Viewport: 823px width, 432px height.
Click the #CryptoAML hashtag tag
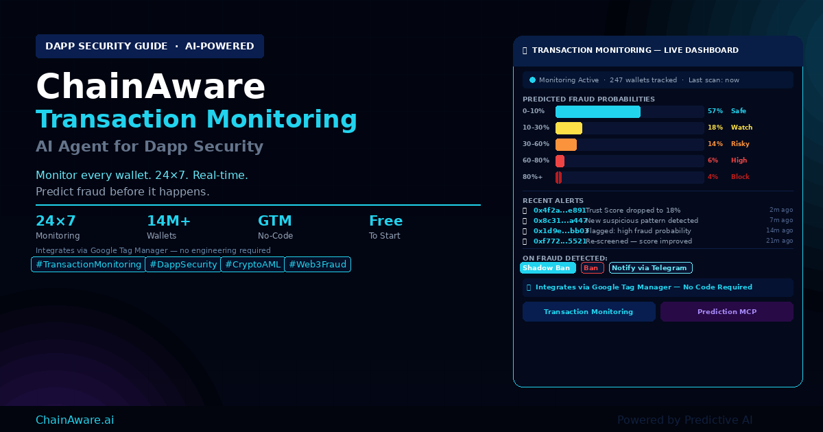tap(252, 265)
